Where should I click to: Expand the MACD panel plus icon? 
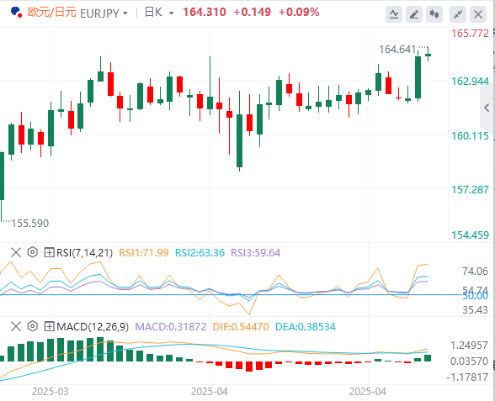pyautogui.click(x=49, y=326)
